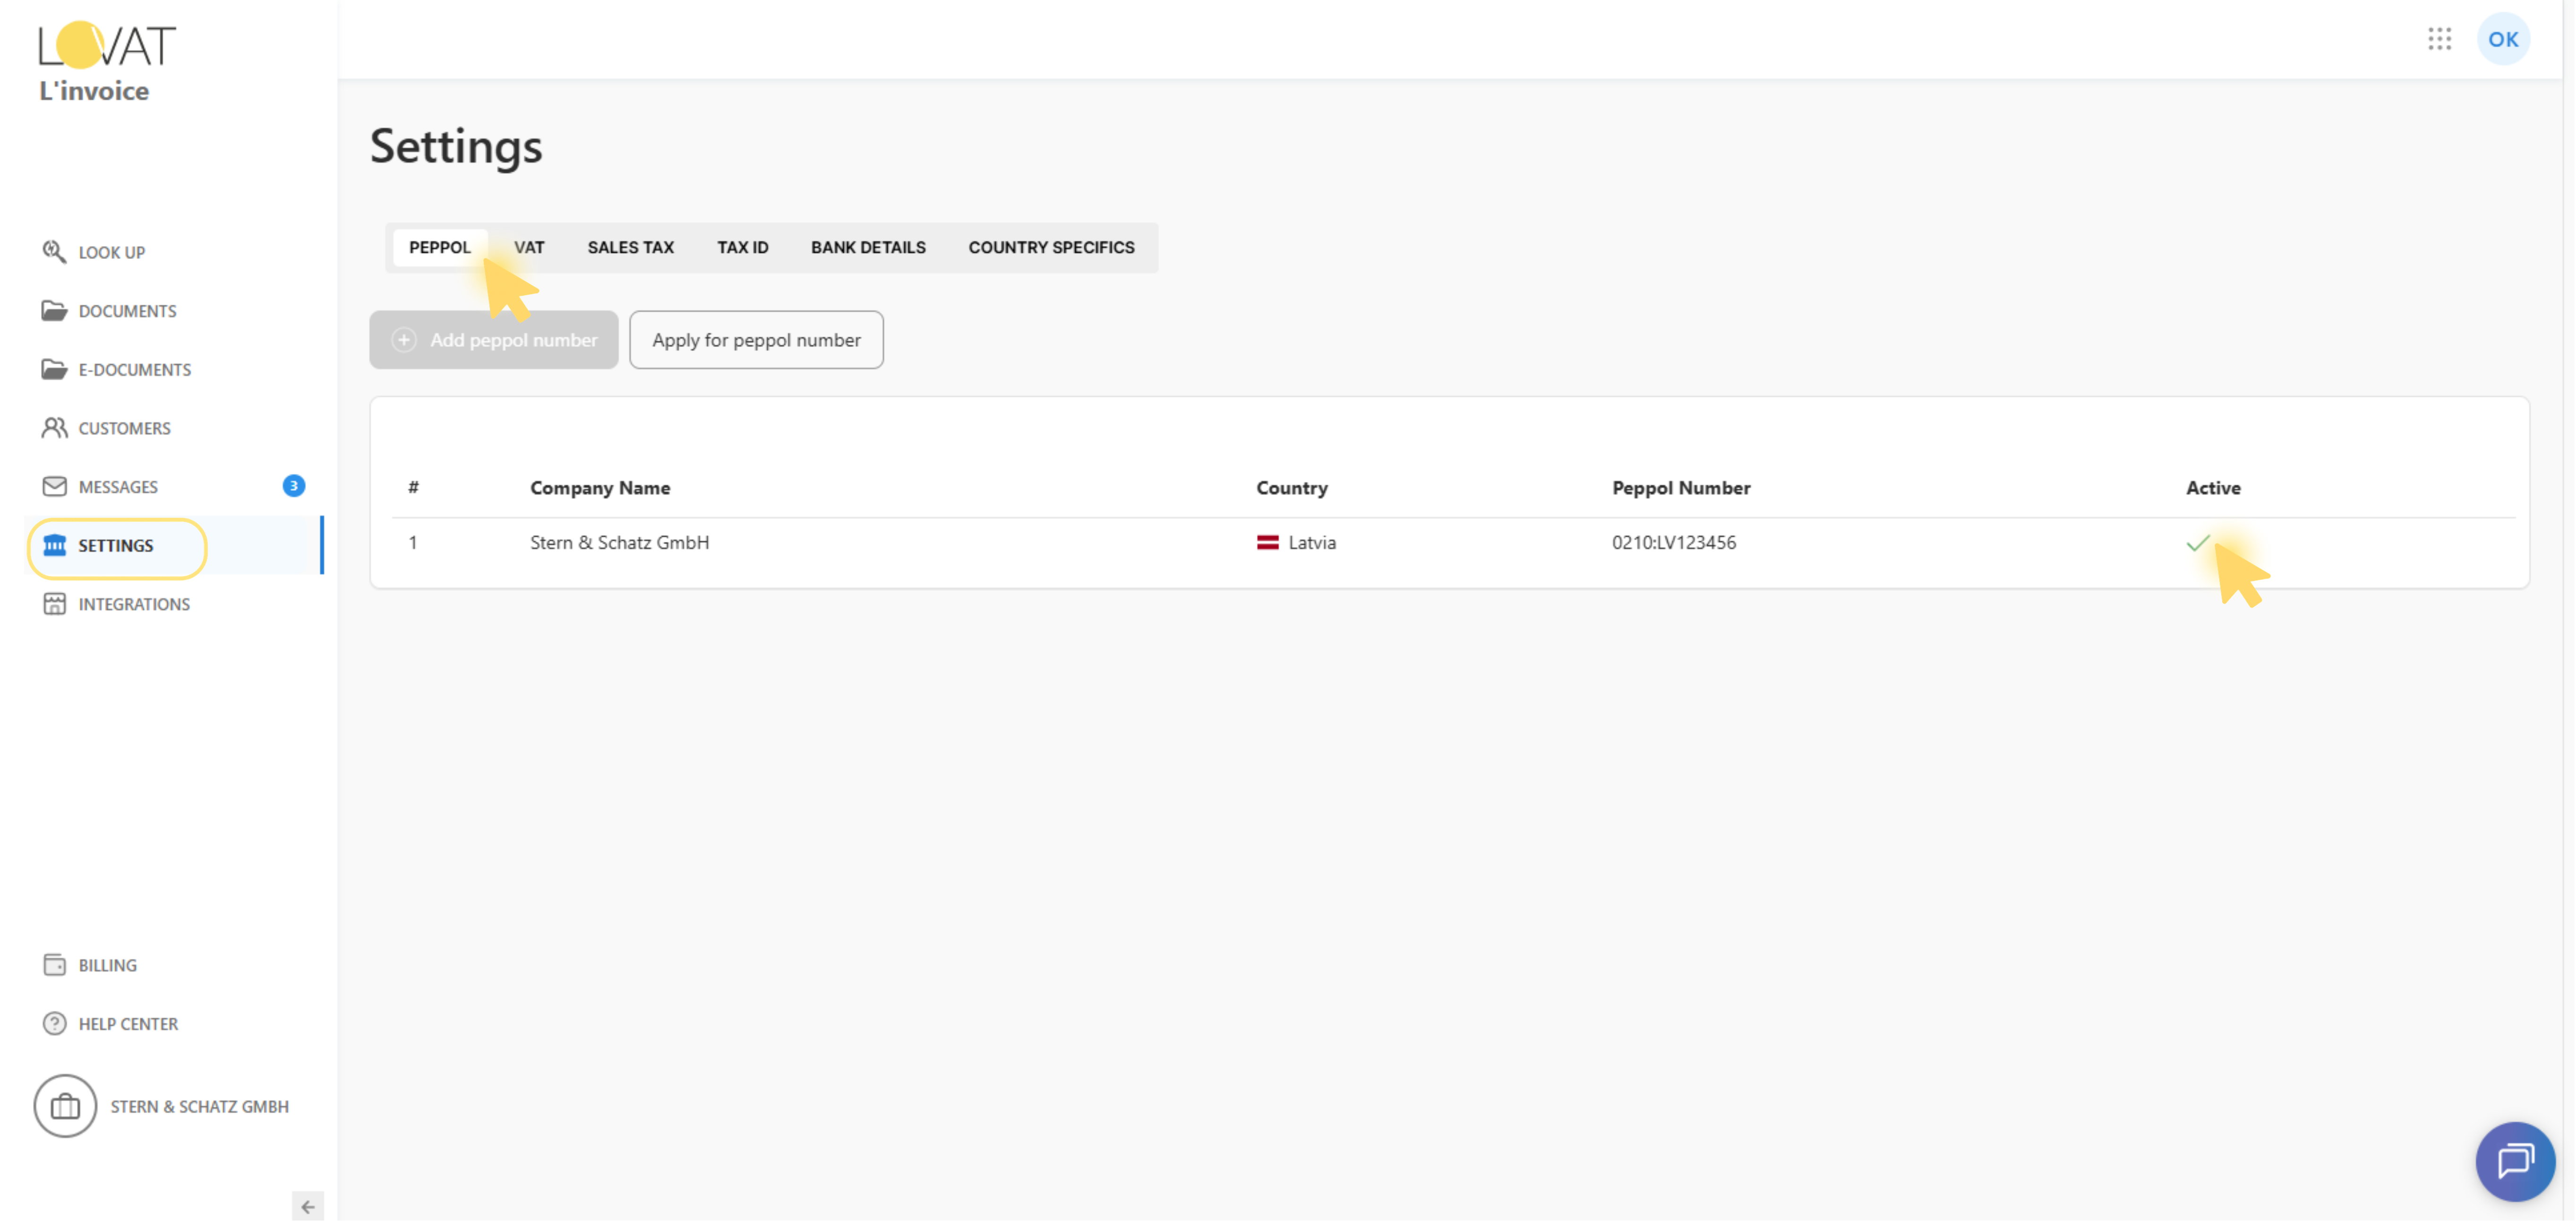The image size is (2576, 1222).
Task: Open Messages envelope icon
Action: click(54, 486)
